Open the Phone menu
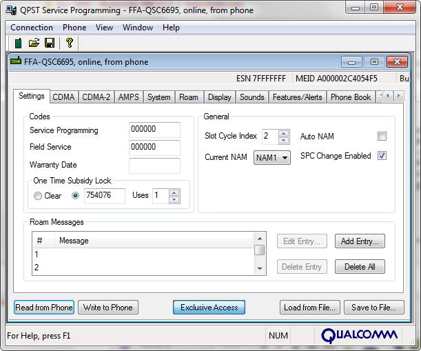Image resolution: width=421 pixels, height=351 pixels. (x=74, y=28)
